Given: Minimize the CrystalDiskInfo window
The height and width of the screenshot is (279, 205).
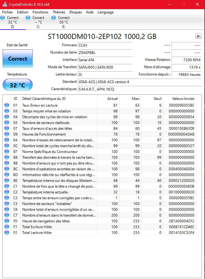Looking at the screenshot, I should click(170, 4).
